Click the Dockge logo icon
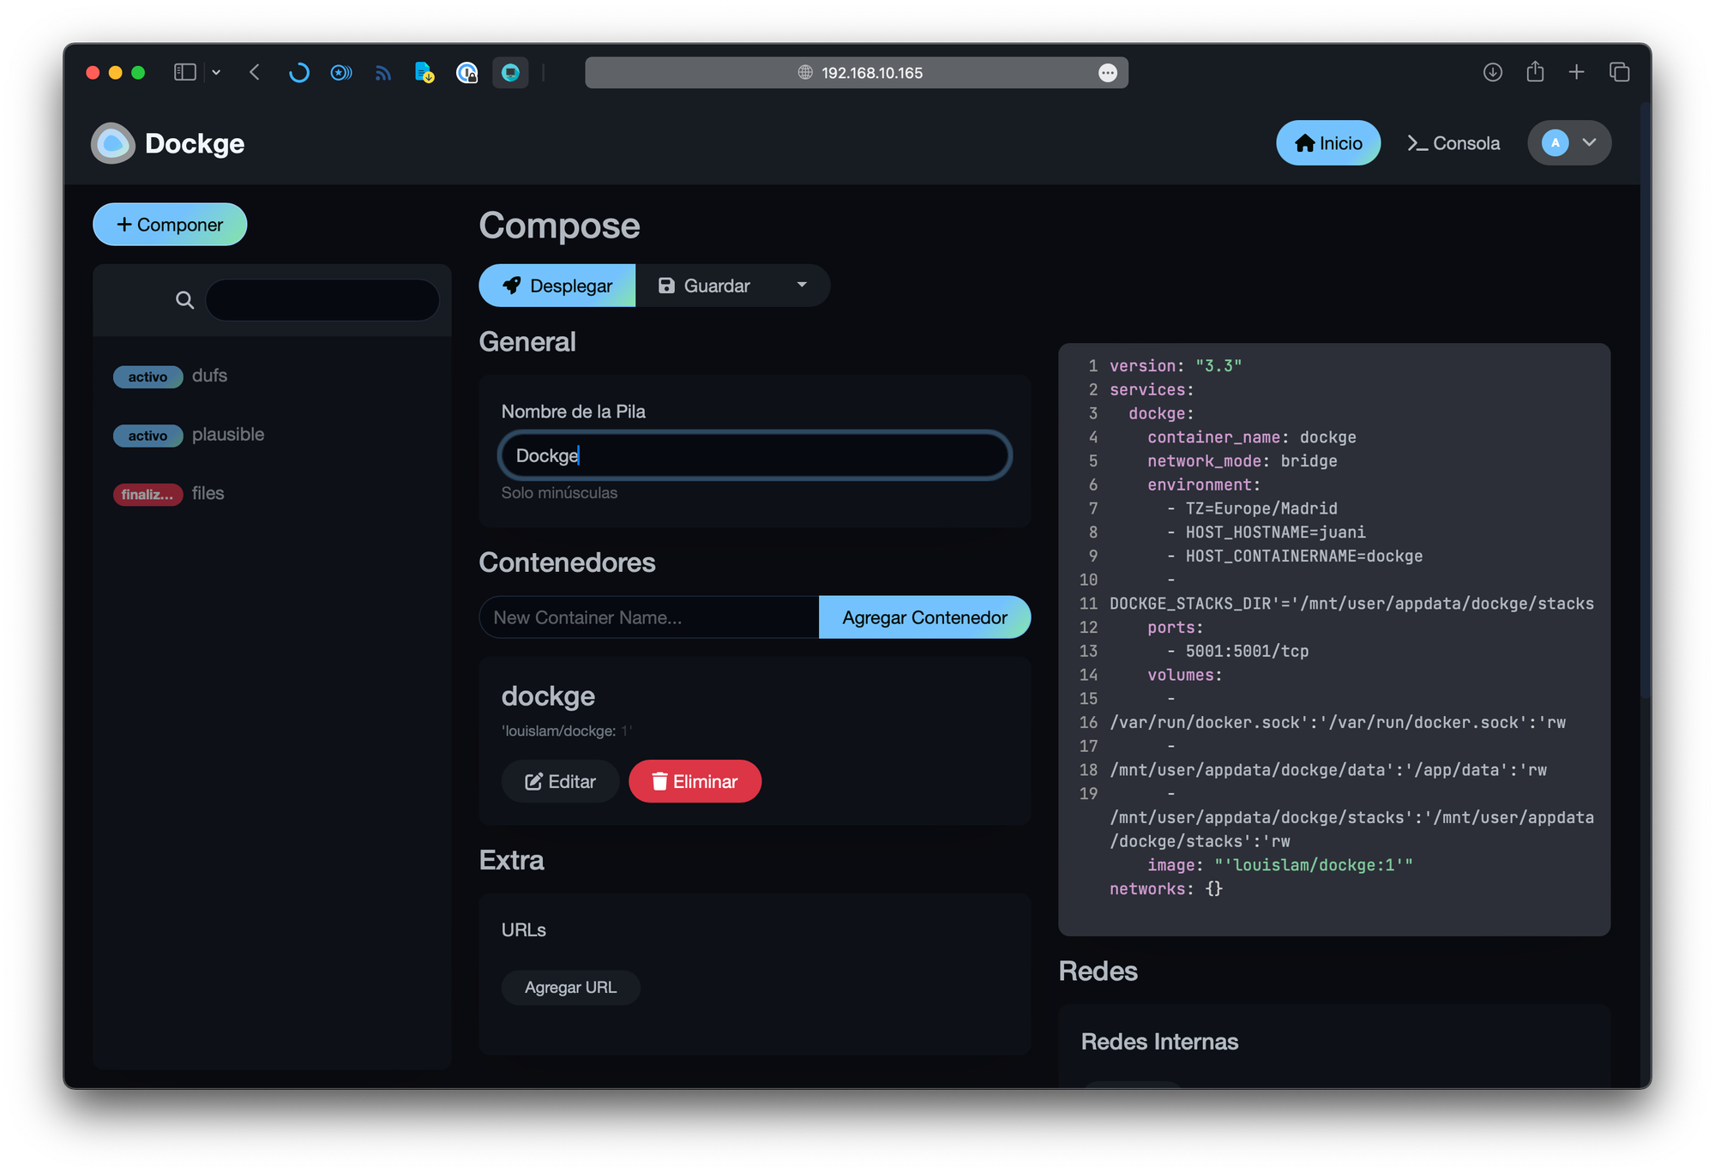The width and height of the screenshot is (1715, 1173). 113,143
